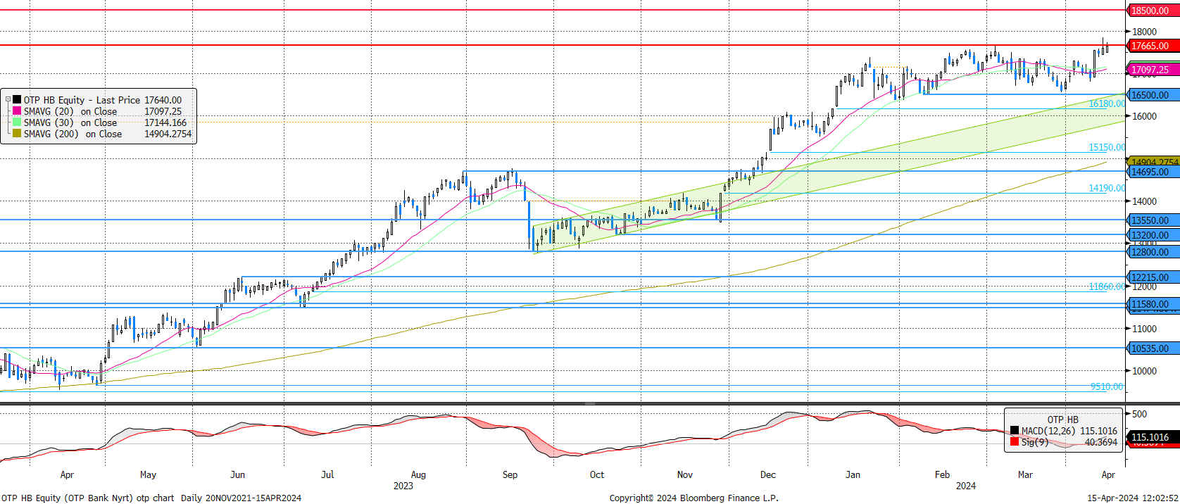Click the red Sig(9) legend swatch
Viewport: 1180px width, 504px height.
1015,442
